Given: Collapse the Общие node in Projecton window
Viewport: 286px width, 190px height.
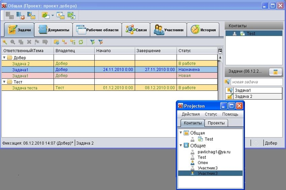Looking at the screenshot, I should tap(181, 145).
